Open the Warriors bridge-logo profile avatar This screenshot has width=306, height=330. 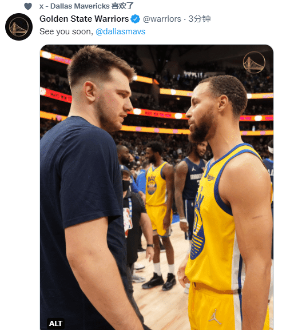[x=19, y=27]
